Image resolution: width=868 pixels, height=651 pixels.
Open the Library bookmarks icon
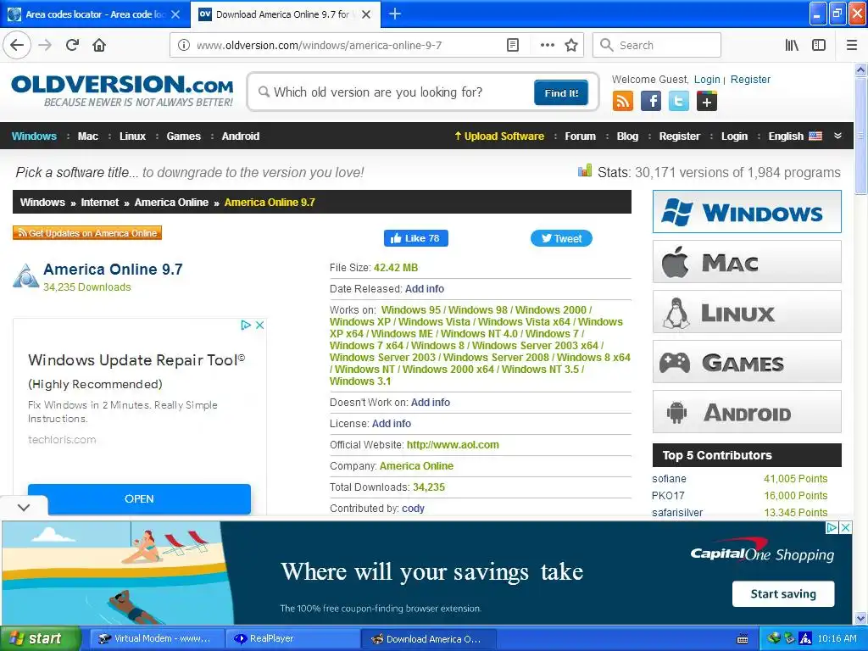[x=792, y=45]
